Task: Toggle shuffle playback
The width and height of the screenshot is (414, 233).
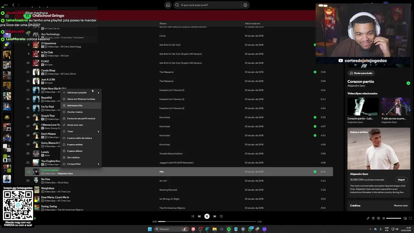Action: 193,216
